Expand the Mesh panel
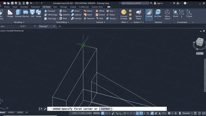 click(x=125, y=22)
